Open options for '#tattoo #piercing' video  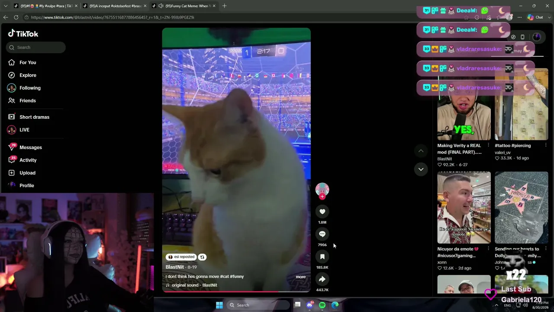546,145
